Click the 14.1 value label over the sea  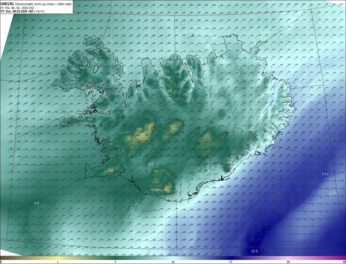325,174
